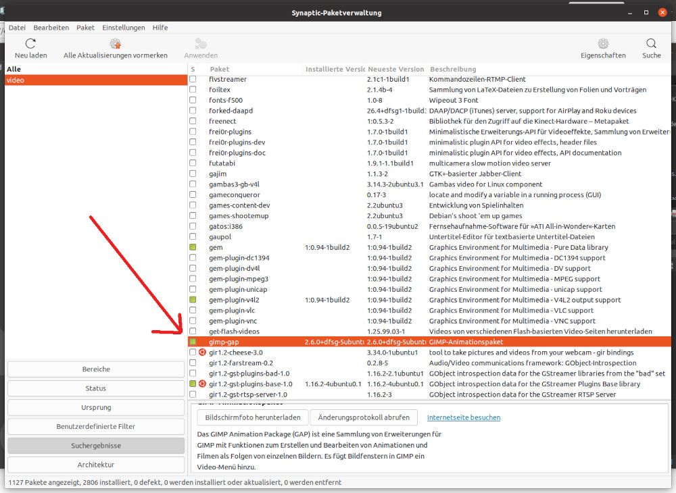Screen dimensions: 676x493
Task: Click the Ursprung filter button
Action: click(96, 407)
